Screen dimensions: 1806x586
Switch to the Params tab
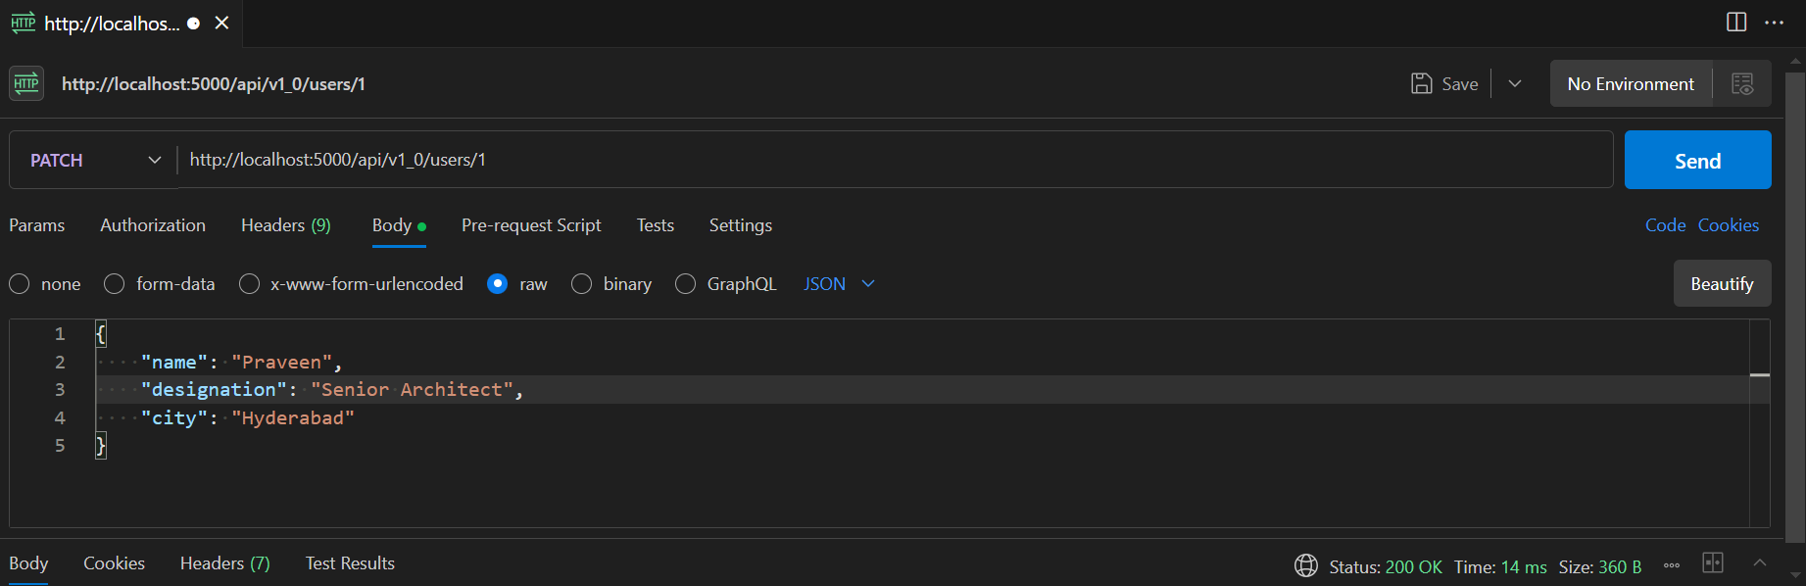point(37,225)
